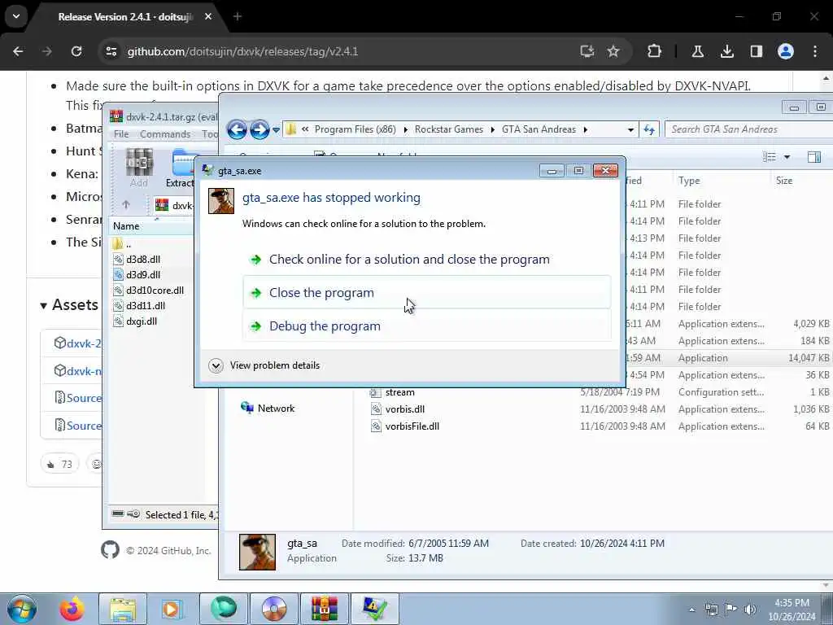The height and width of the screenshot is (625, 833).
Task: Click the install app icon in address bar
Action: coord(587,51)
